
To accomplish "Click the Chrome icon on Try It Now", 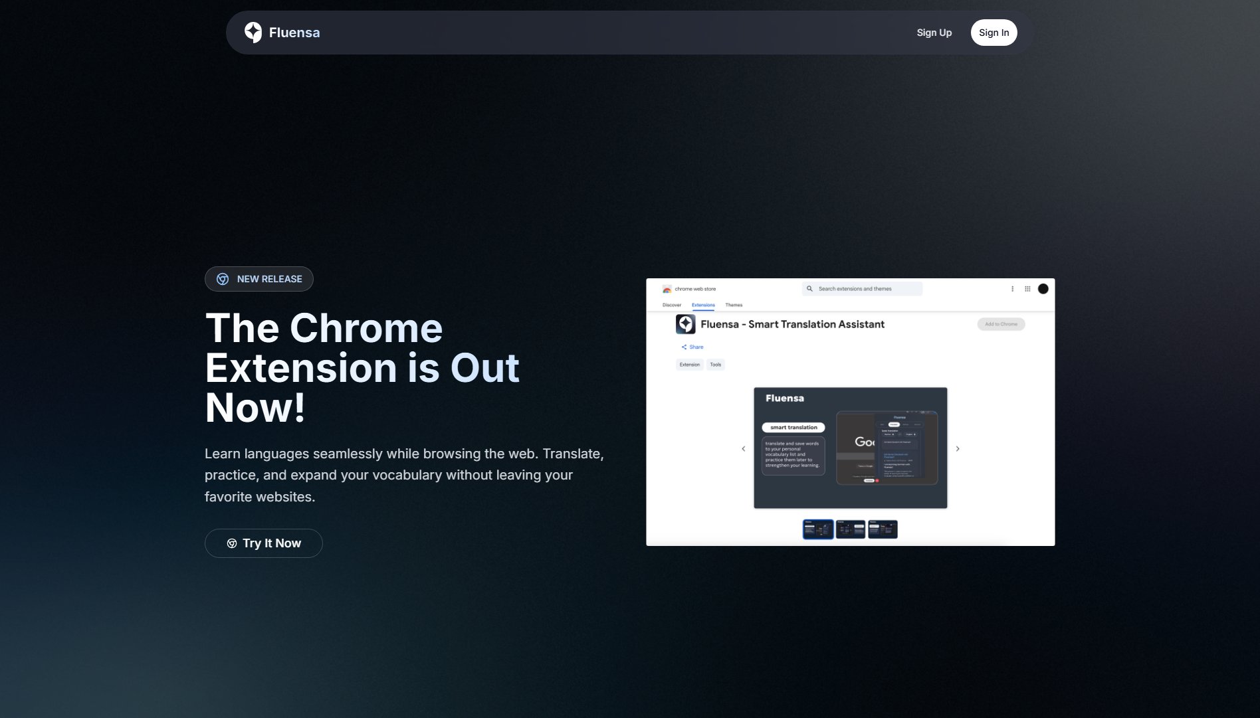I will point(232,543).
